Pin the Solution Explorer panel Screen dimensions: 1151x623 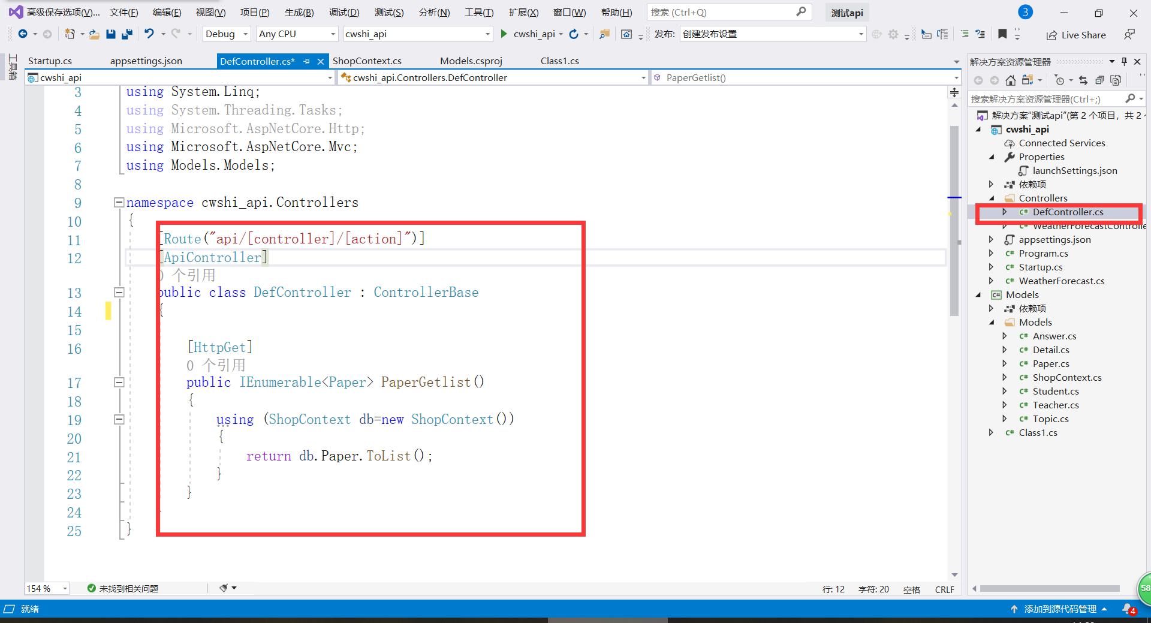coord(1124,61)
